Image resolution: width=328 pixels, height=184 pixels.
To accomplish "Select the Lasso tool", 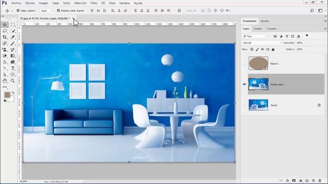I will 5,31.
